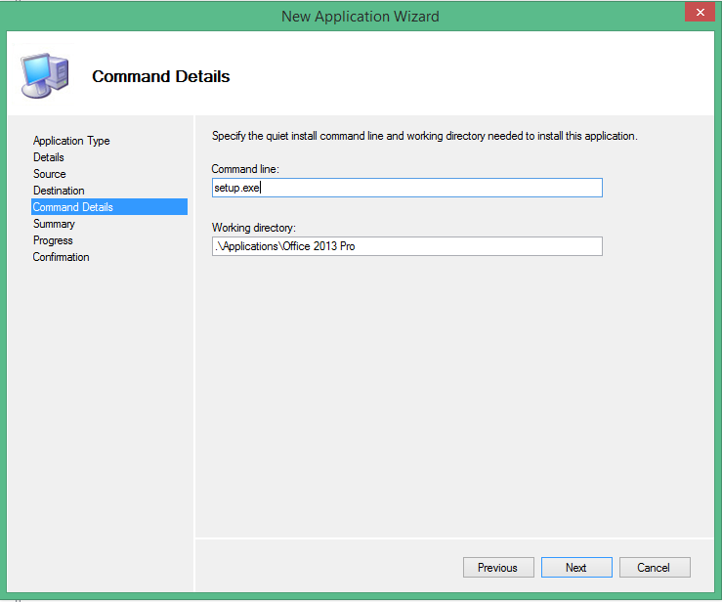722x602 pixels.
Task: Click the Command line input field
Action: pyautogui.click(x=406, y=188)
